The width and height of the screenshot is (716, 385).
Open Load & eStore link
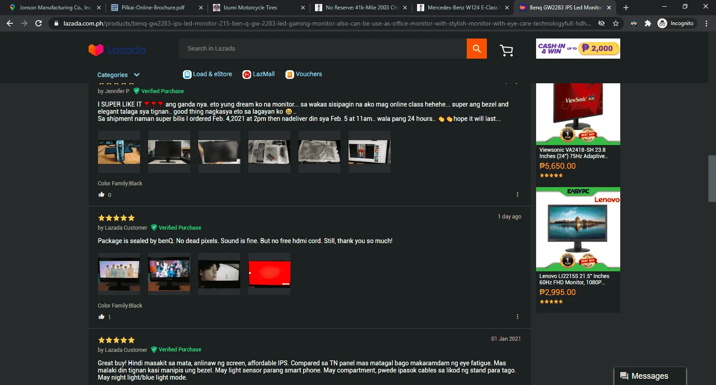(x=208, y=74)
